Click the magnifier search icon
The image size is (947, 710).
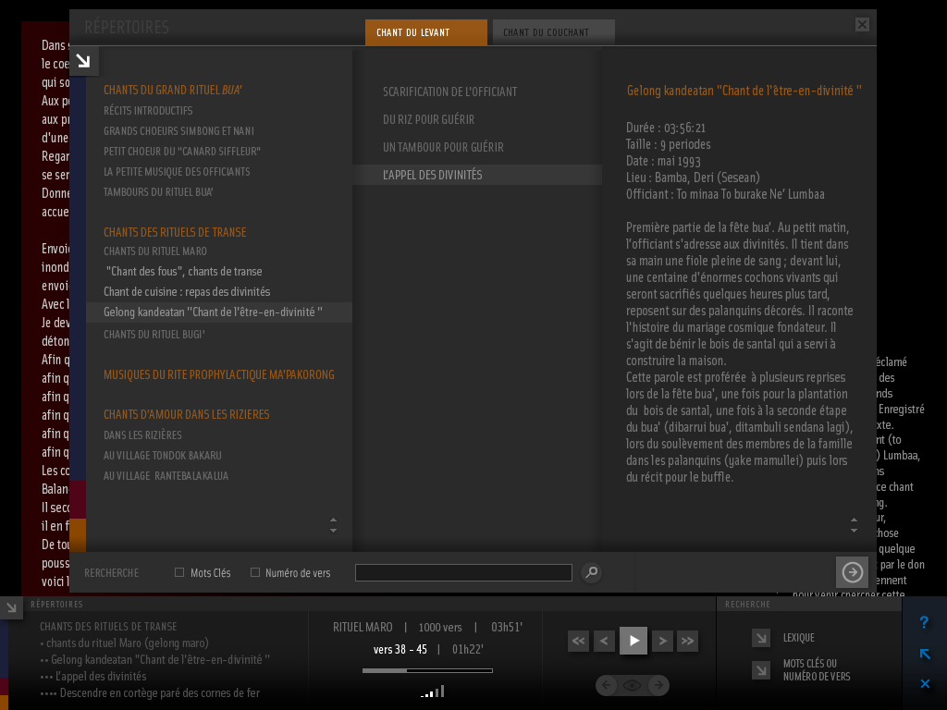point(591,572)
